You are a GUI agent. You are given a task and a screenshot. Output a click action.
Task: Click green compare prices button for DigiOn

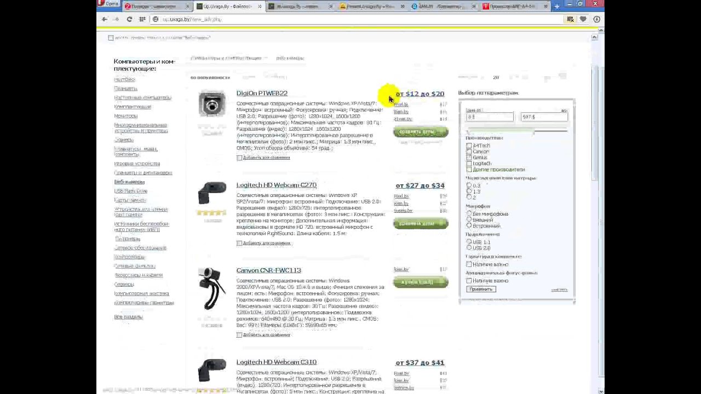(421, 132)
